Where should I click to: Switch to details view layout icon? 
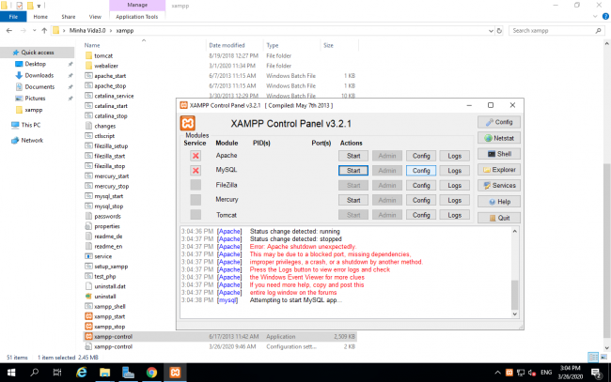(593, 357)
